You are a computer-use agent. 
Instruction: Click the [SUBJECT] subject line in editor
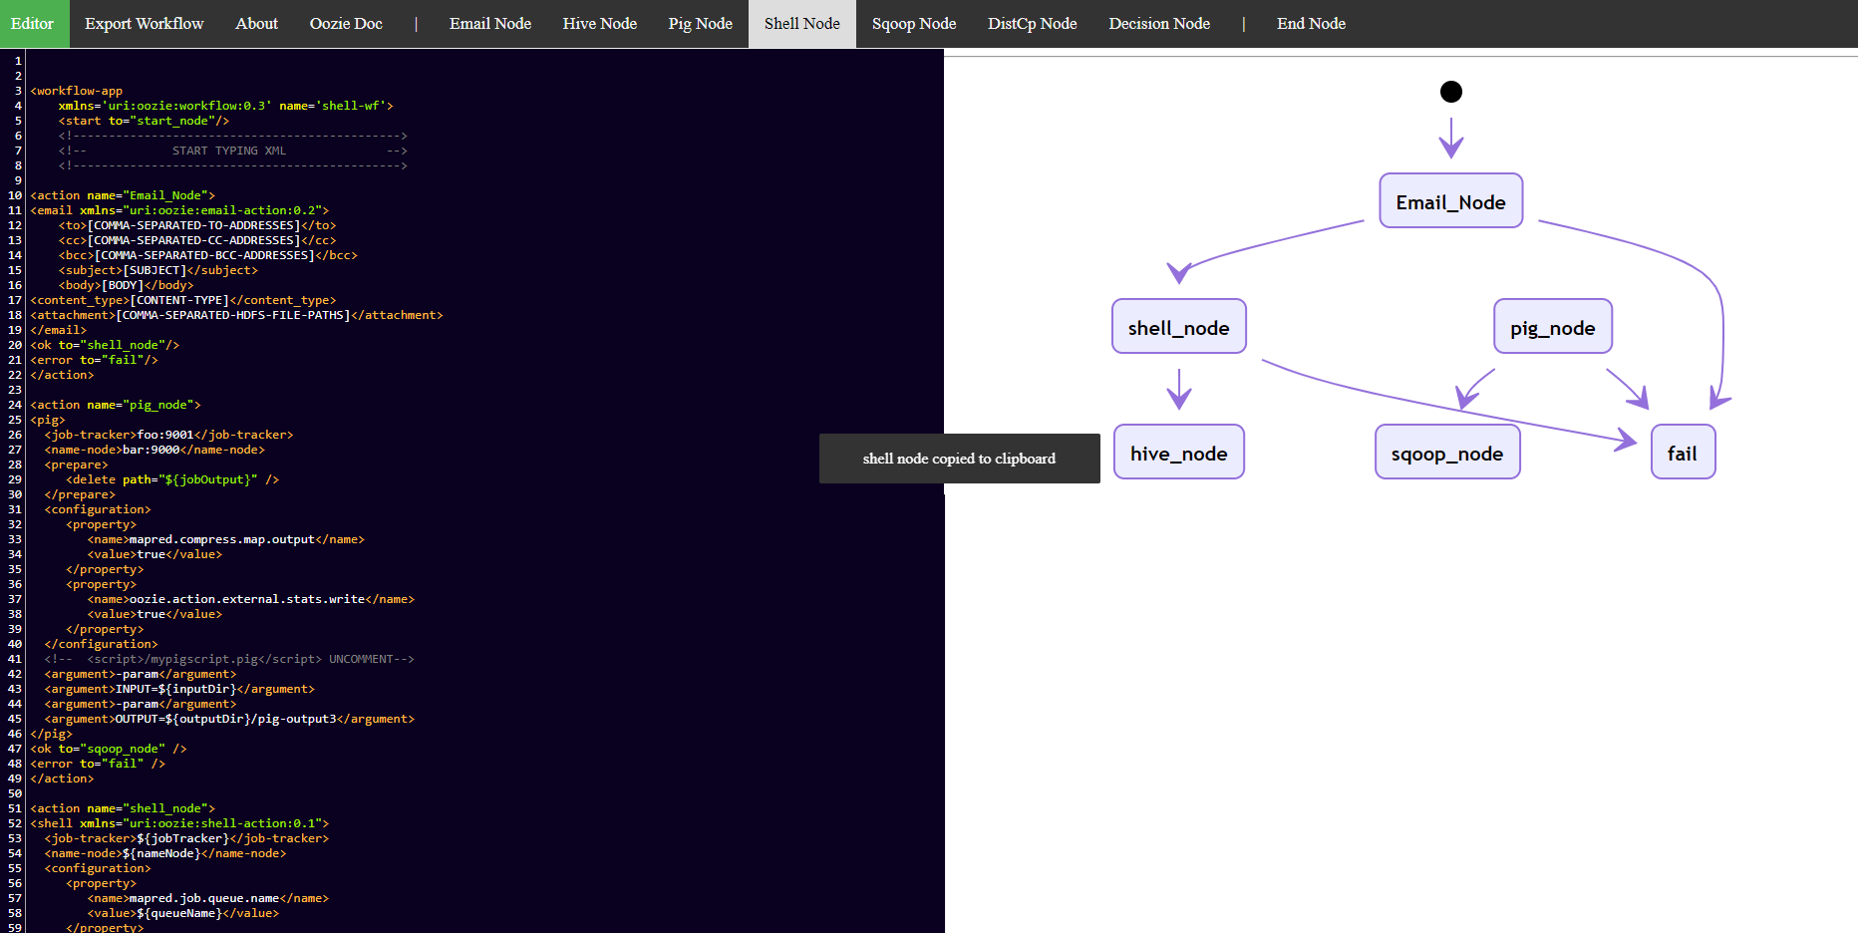click(158, 270)
